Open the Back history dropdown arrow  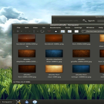[21, 31]
